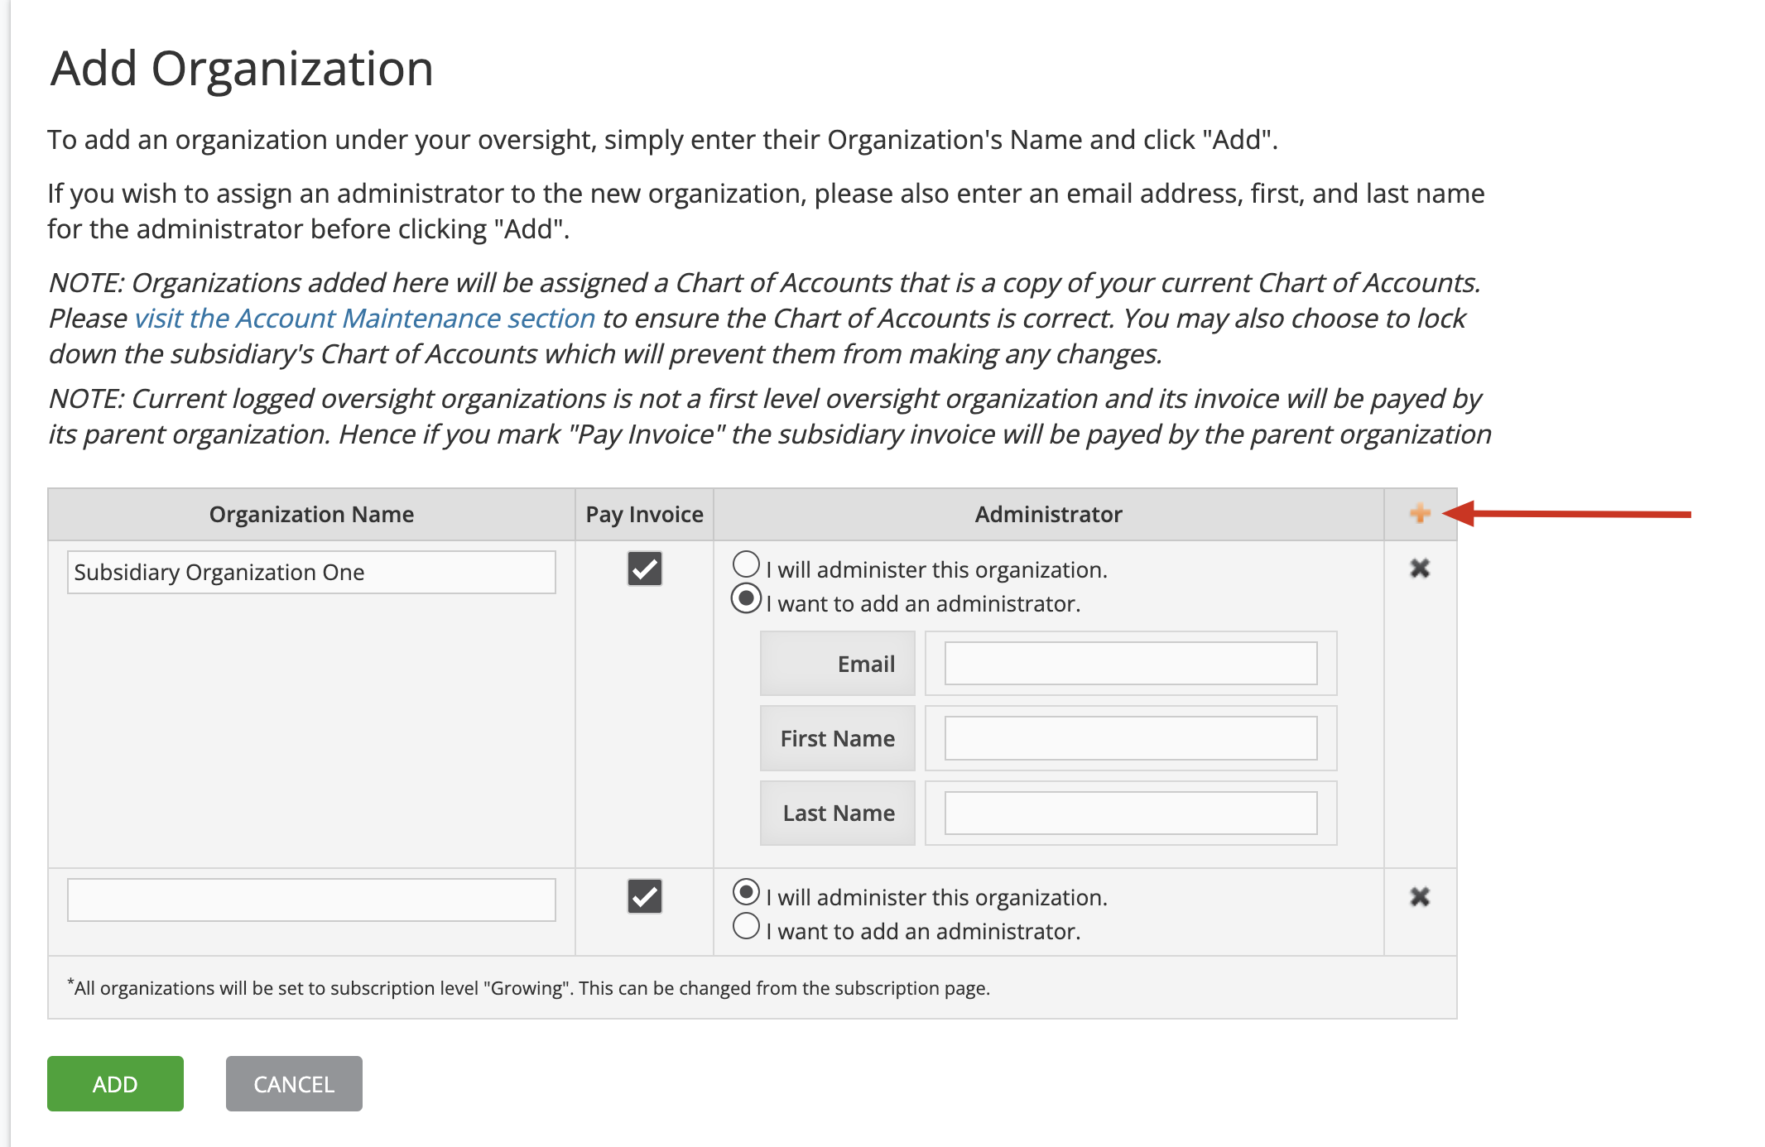This screenshot has width=1765, height=1147.
Task: Click the orange plus icon to add row
Action: click(x=1420, y=513)
